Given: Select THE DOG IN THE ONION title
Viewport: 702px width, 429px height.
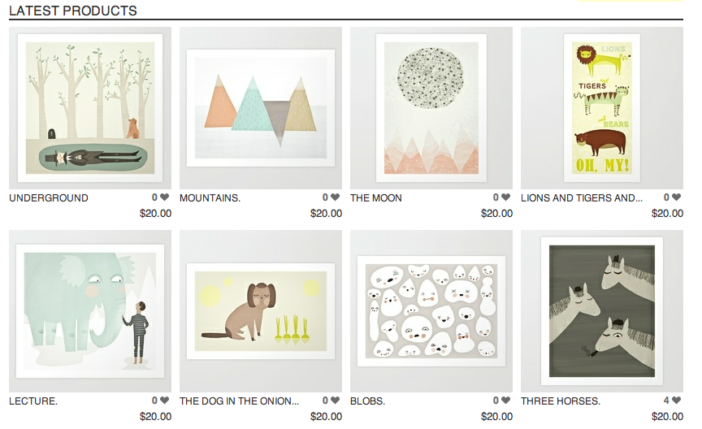Looking at the screenshot, I should coord(239,401).
